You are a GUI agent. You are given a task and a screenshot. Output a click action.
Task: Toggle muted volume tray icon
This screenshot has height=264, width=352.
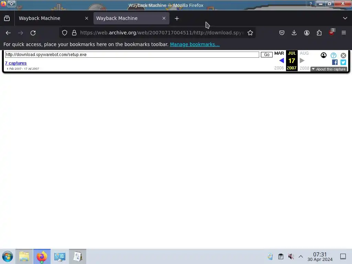pos(291,256)
